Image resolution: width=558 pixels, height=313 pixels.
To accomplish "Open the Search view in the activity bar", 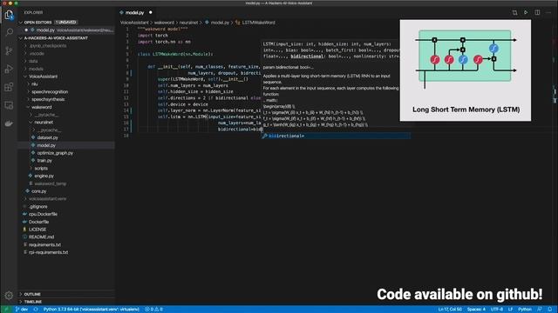I will pyautogui.click(x=9, y=32).
